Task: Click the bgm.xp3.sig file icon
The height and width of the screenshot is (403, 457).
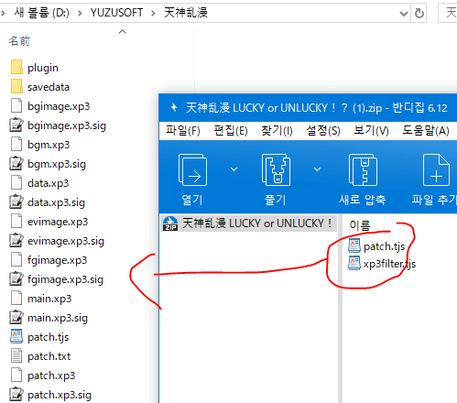Action: coord(16,163)
